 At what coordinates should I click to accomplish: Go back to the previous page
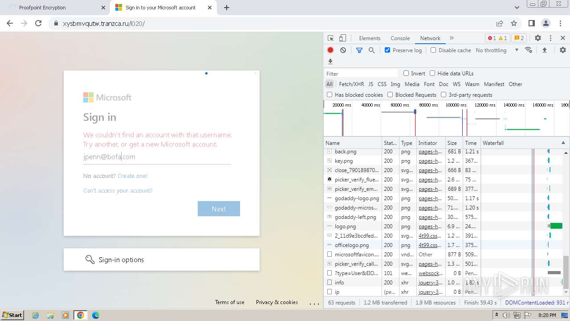[x=10, y=23]
